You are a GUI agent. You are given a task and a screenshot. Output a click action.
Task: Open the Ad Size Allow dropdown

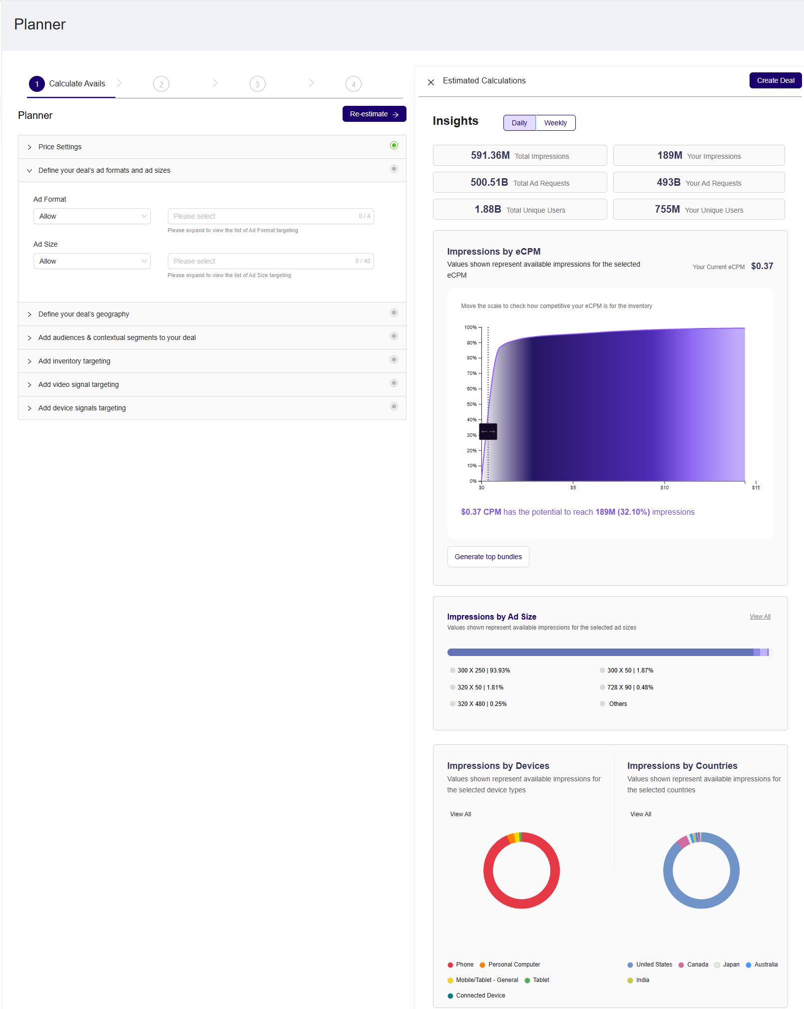tap(92, 261)
